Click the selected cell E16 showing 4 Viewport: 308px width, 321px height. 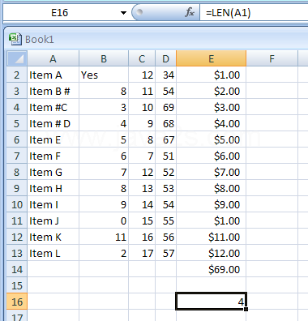pos(212,302)
